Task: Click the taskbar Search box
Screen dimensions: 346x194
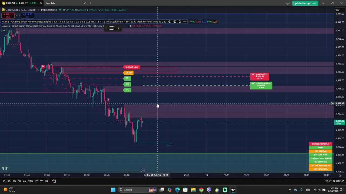Action: tap(137, 190)
